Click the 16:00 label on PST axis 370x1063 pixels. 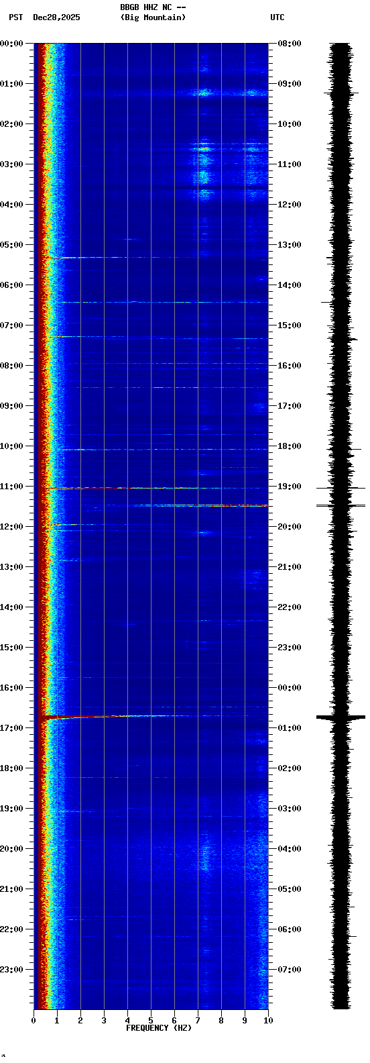11,688
